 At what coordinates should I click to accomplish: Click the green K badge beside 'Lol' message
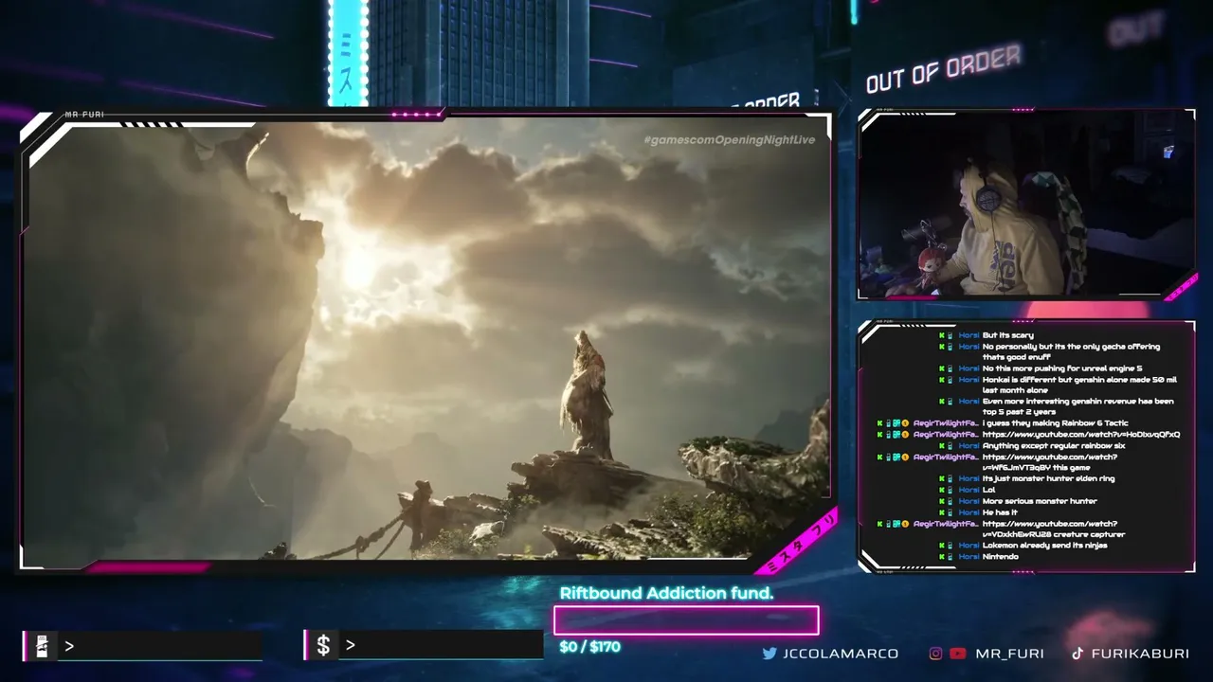941,490
